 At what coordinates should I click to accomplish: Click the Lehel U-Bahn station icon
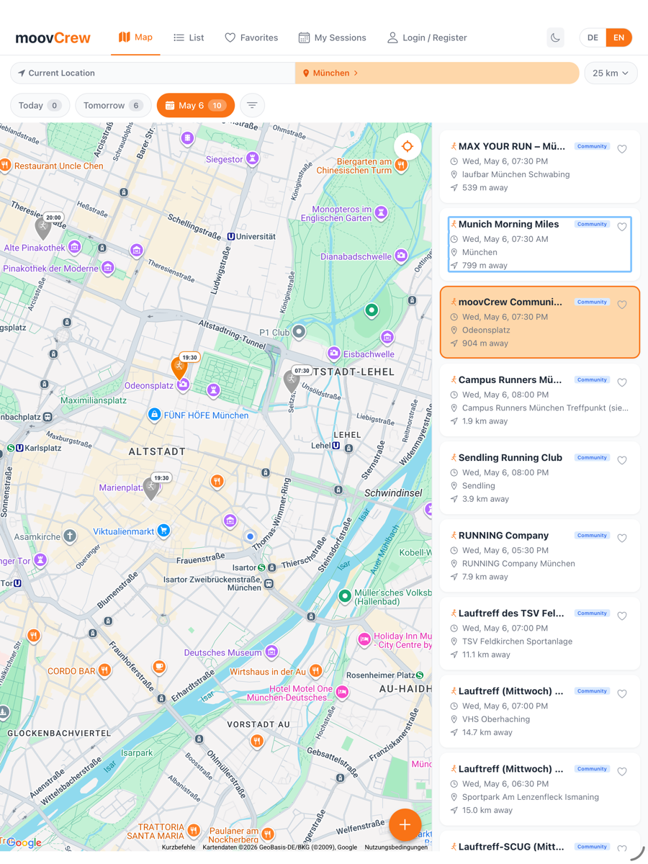tap(336, 446)
